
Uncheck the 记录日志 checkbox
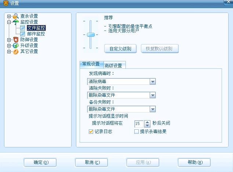tap(91, 132)
